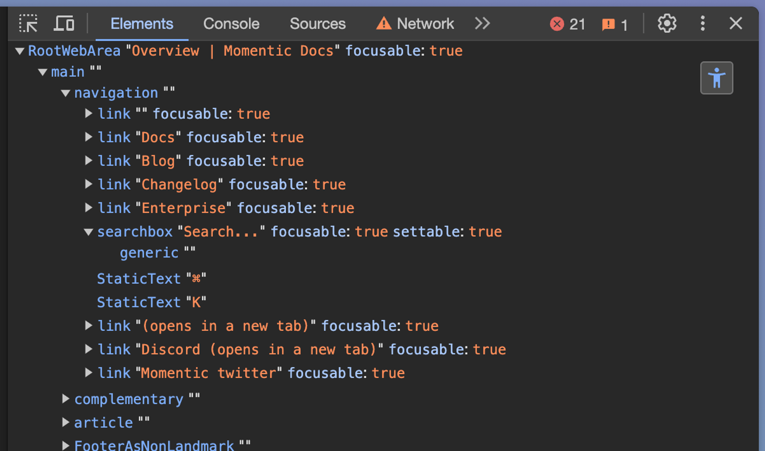Collapse the searchbox "Search..." node

(88, 232)
